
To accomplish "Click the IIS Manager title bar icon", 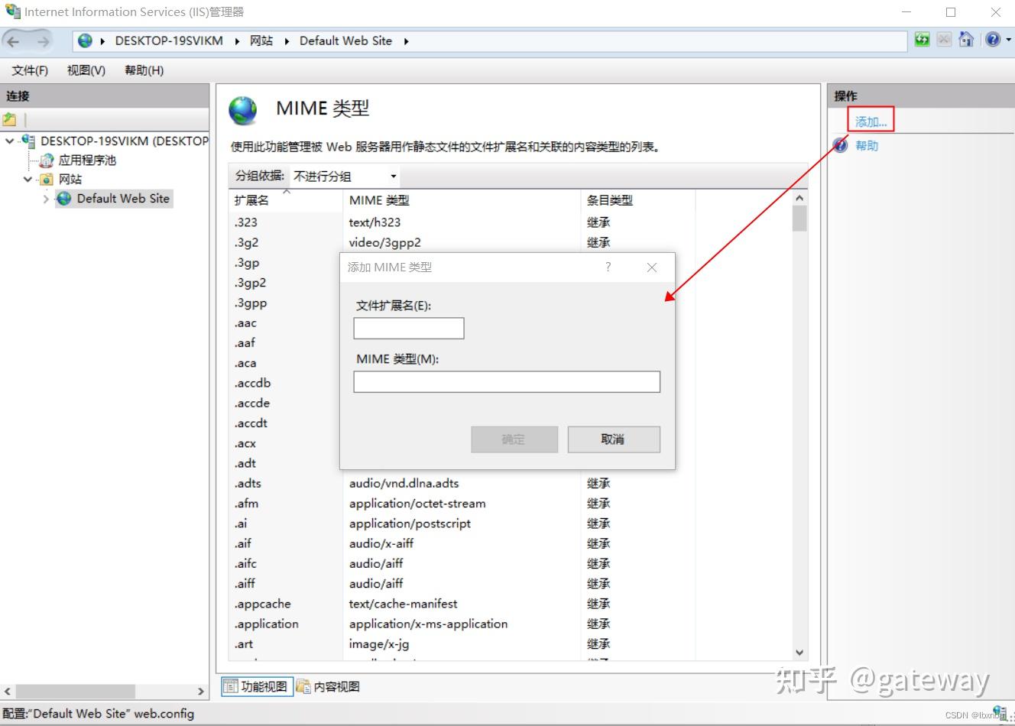I will [12, 11].
